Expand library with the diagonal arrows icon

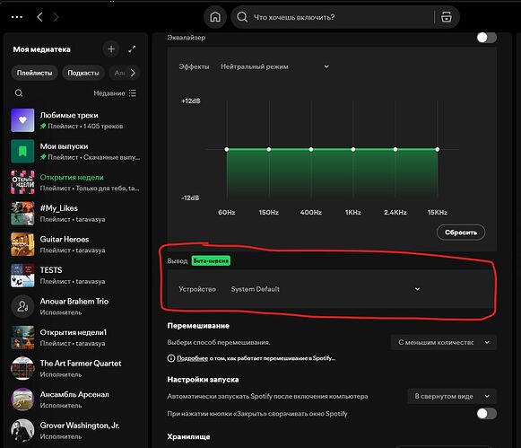point(132,49)
